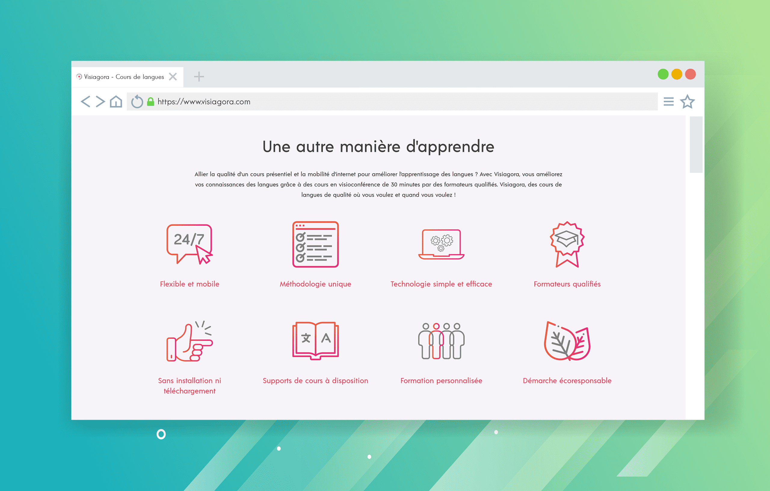Click the graduation badge ribbon icon
The height and width of the screenshot is (491, 770).
(567, 244)
